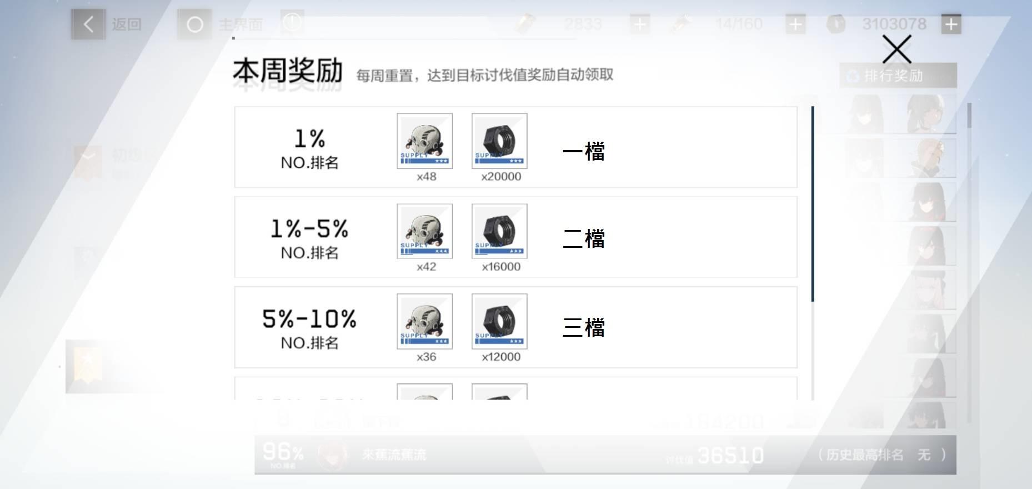
Task: Select the 1% NO.排名 text
Action: pos(309,148)
